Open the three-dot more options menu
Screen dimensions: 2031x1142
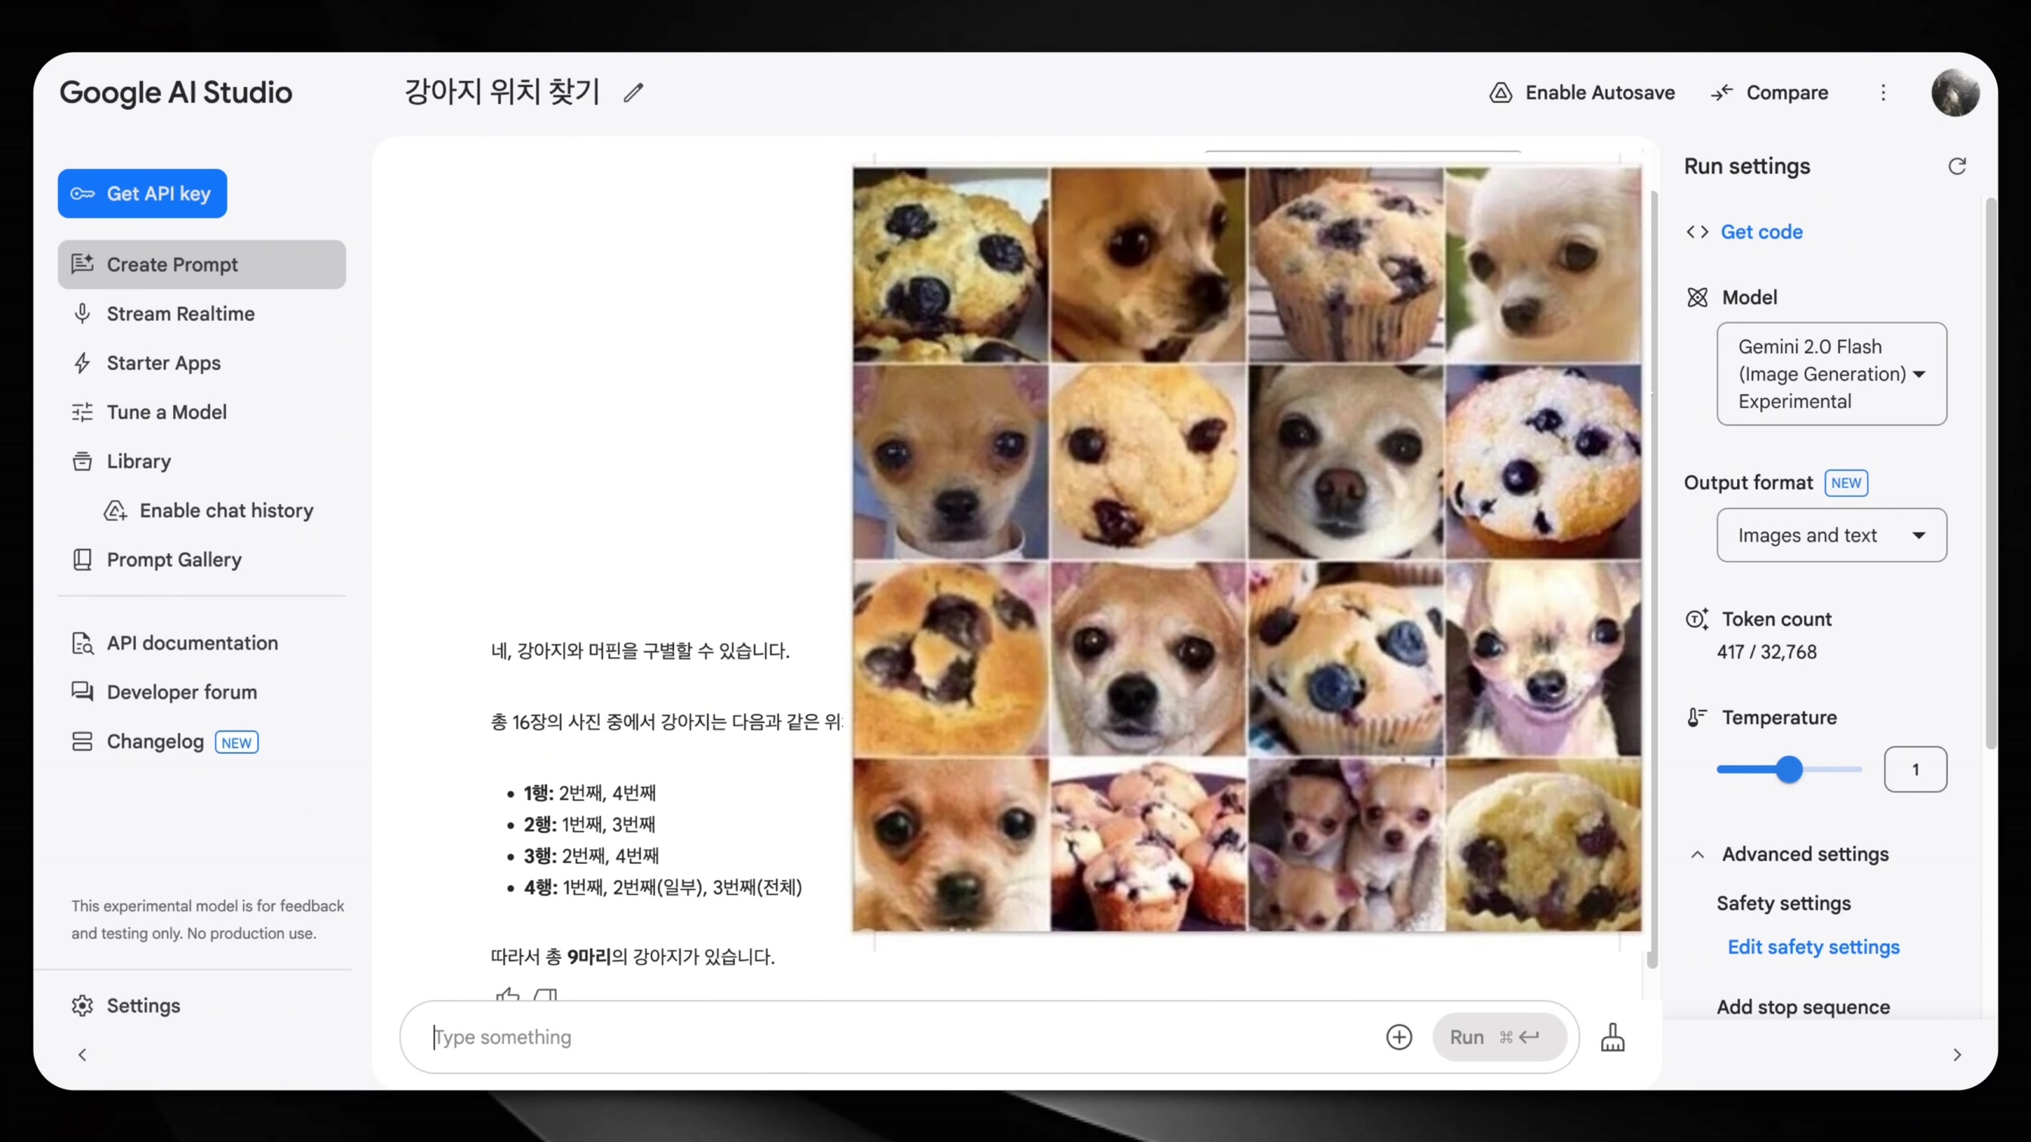pos(1884,93)
